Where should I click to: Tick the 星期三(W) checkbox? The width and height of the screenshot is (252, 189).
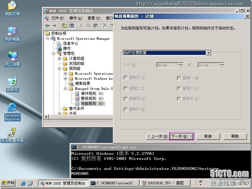[x=179, y=89]
